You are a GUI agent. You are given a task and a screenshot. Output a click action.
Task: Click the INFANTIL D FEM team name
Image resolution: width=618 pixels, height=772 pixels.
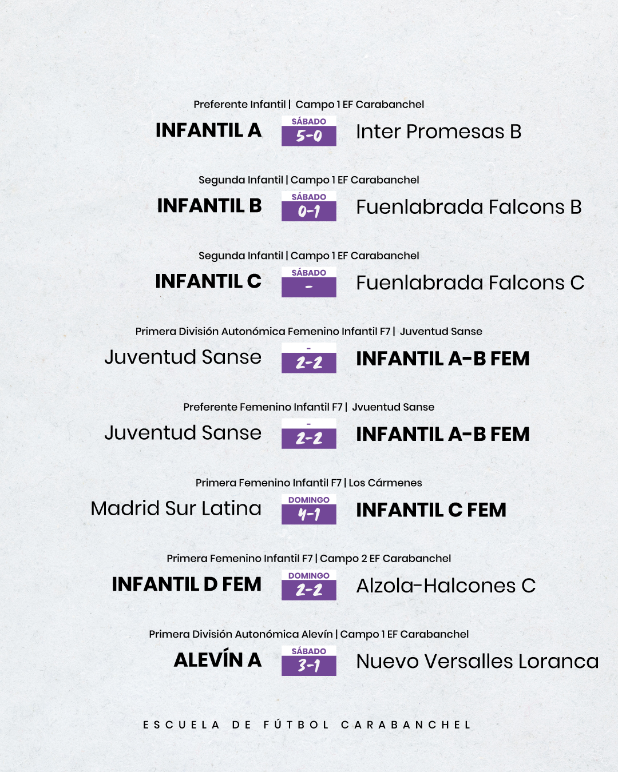tap(187, 584)
